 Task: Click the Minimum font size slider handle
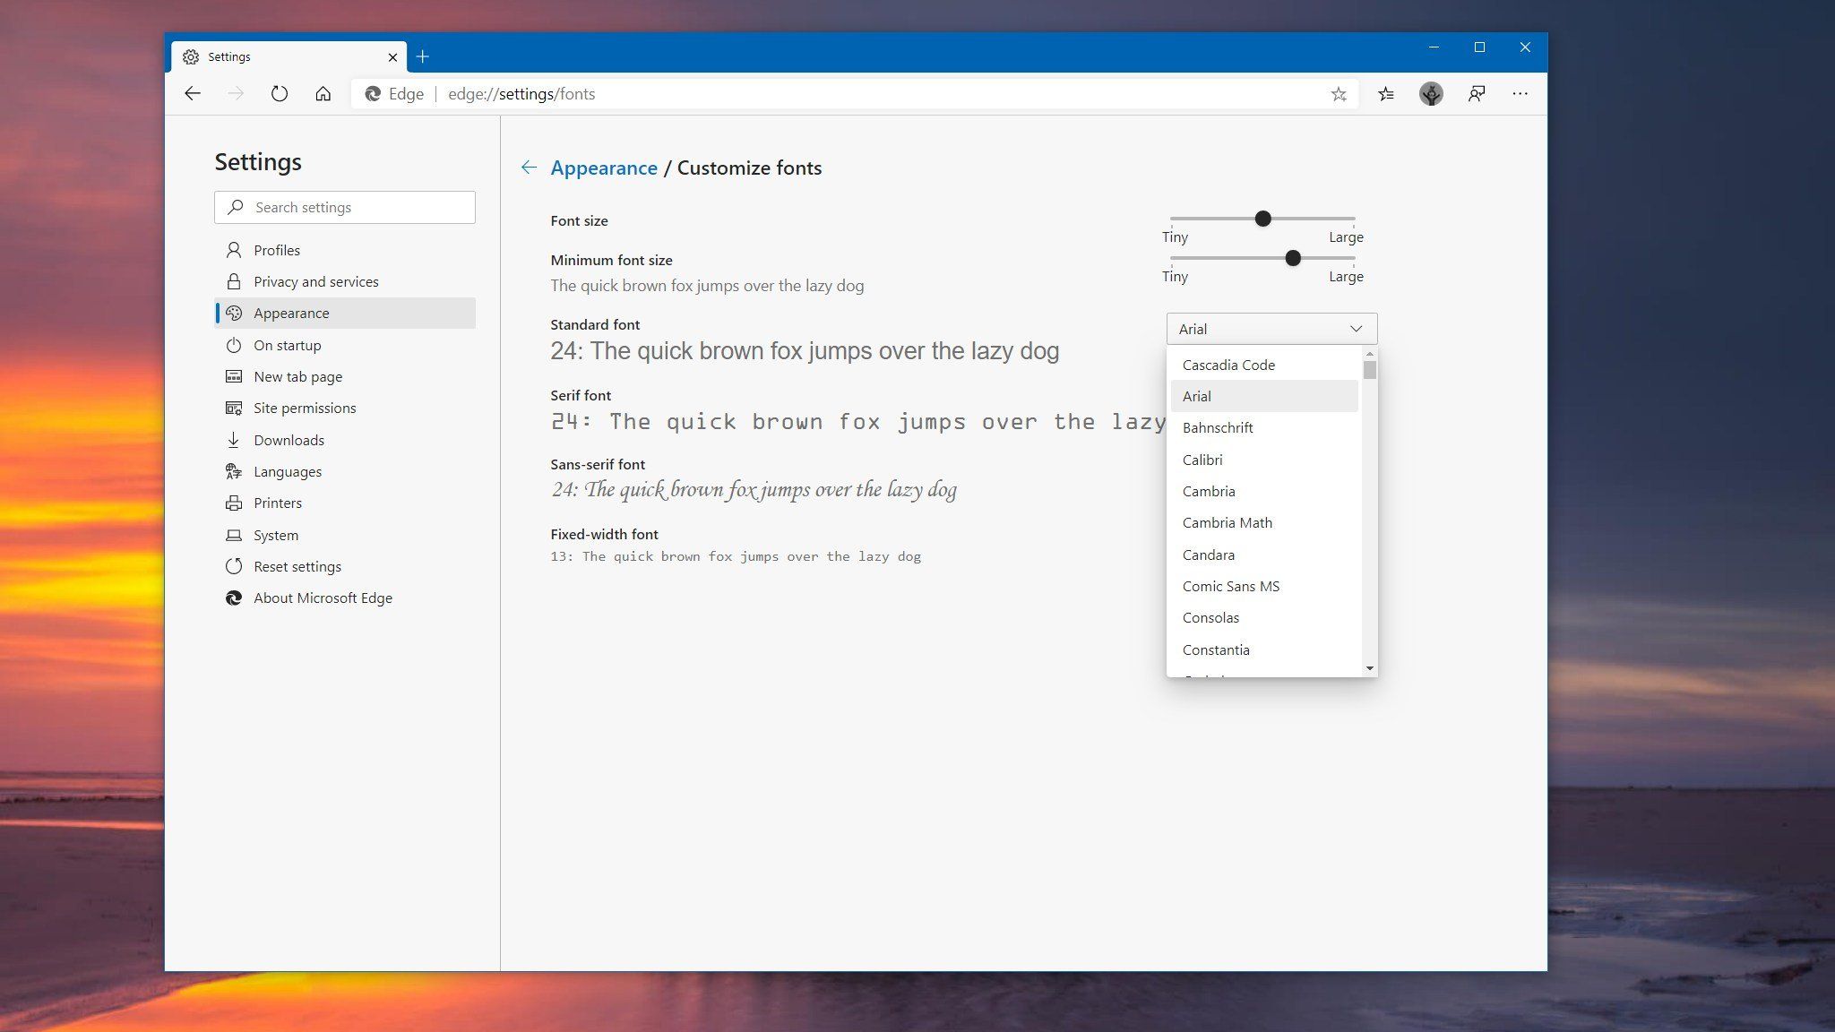click(1292, 258)
